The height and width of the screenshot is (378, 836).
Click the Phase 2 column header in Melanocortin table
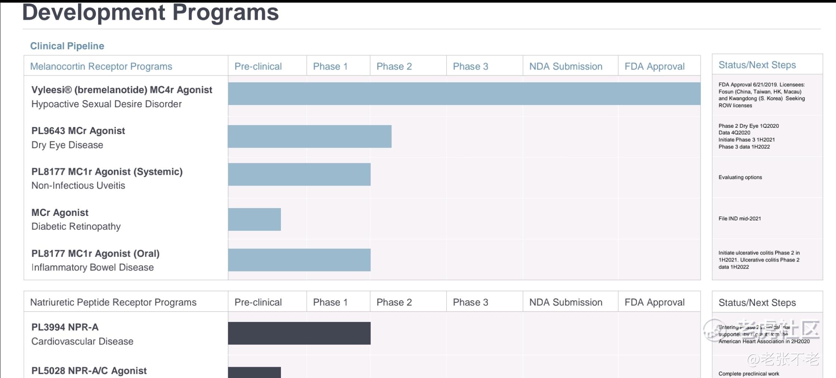[394, 66]
